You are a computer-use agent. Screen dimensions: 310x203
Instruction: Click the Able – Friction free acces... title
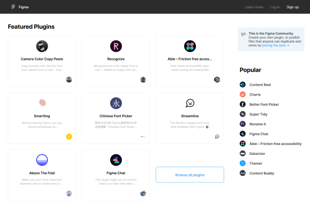pyautogui.click(x=189, y=59)
